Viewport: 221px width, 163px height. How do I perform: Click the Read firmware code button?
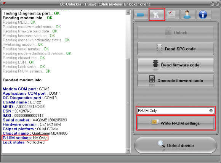(x=176, y=65)
